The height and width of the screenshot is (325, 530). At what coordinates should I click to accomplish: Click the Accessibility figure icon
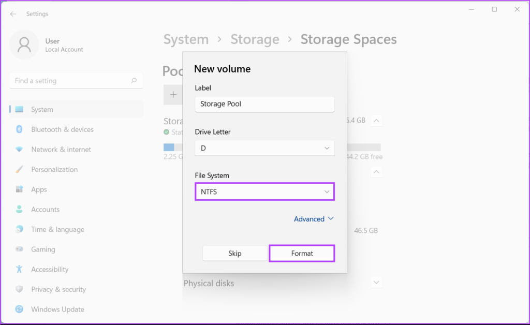tap(19, 269)
